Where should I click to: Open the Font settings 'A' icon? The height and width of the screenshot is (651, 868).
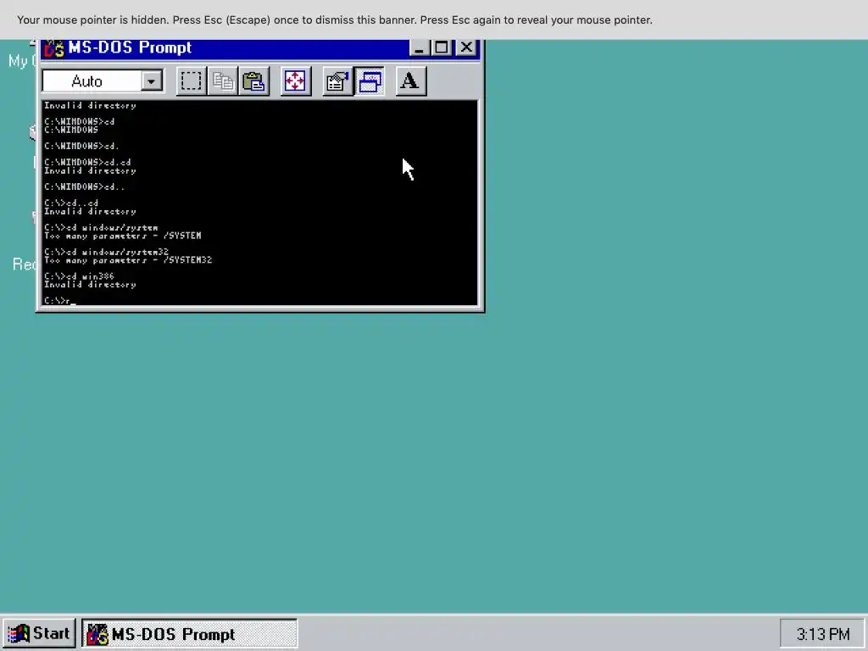(x=410, y=81)
